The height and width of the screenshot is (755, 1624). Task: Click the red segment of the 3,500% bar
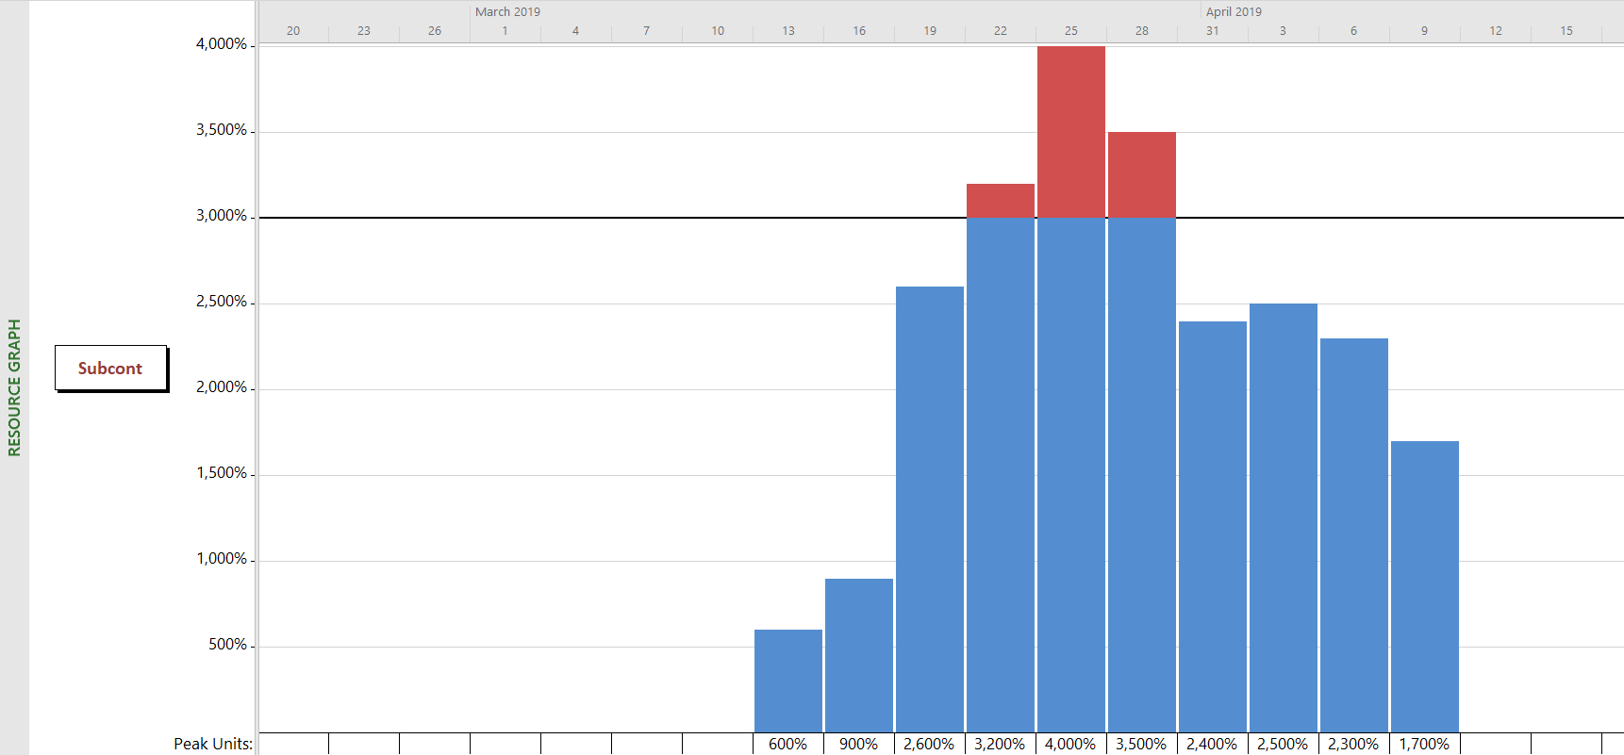pyautogui.click(x=1142, y=175)
